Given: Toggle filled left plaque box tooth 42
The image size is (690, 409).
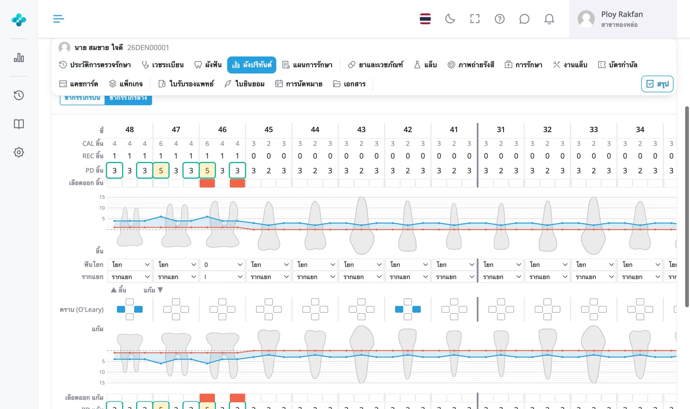Looking at the screenshot, I should pyautogui.click(x=399, y=309).
